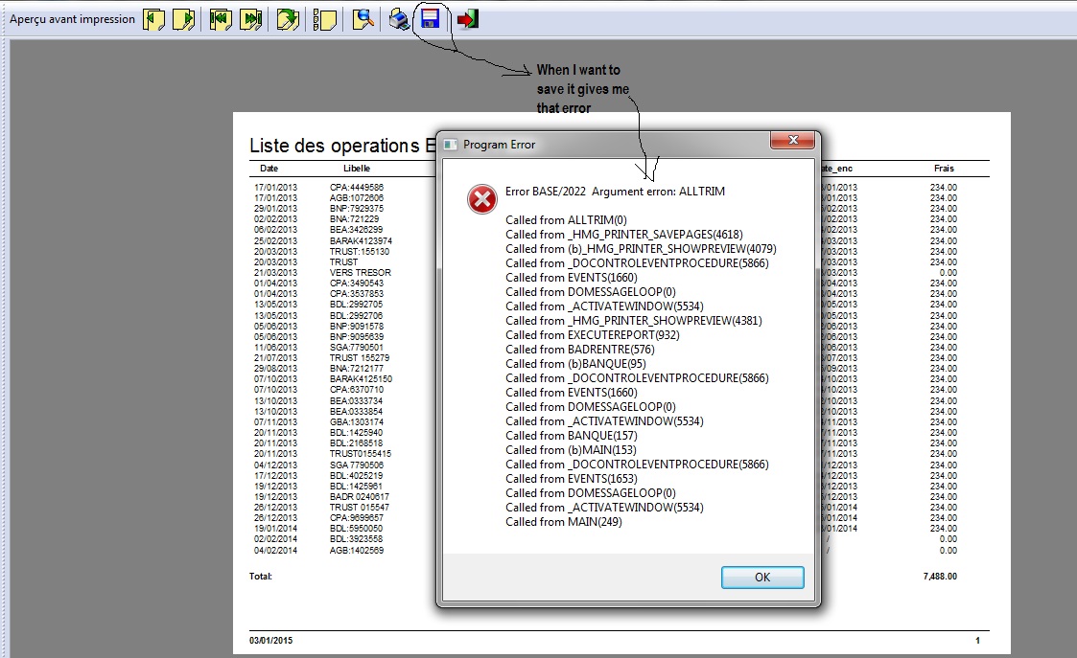Image resolution: width=1077 pixels, height=658 pixels.
Task: Click the small window icon beside Program Error
Action: coord(451,145)
